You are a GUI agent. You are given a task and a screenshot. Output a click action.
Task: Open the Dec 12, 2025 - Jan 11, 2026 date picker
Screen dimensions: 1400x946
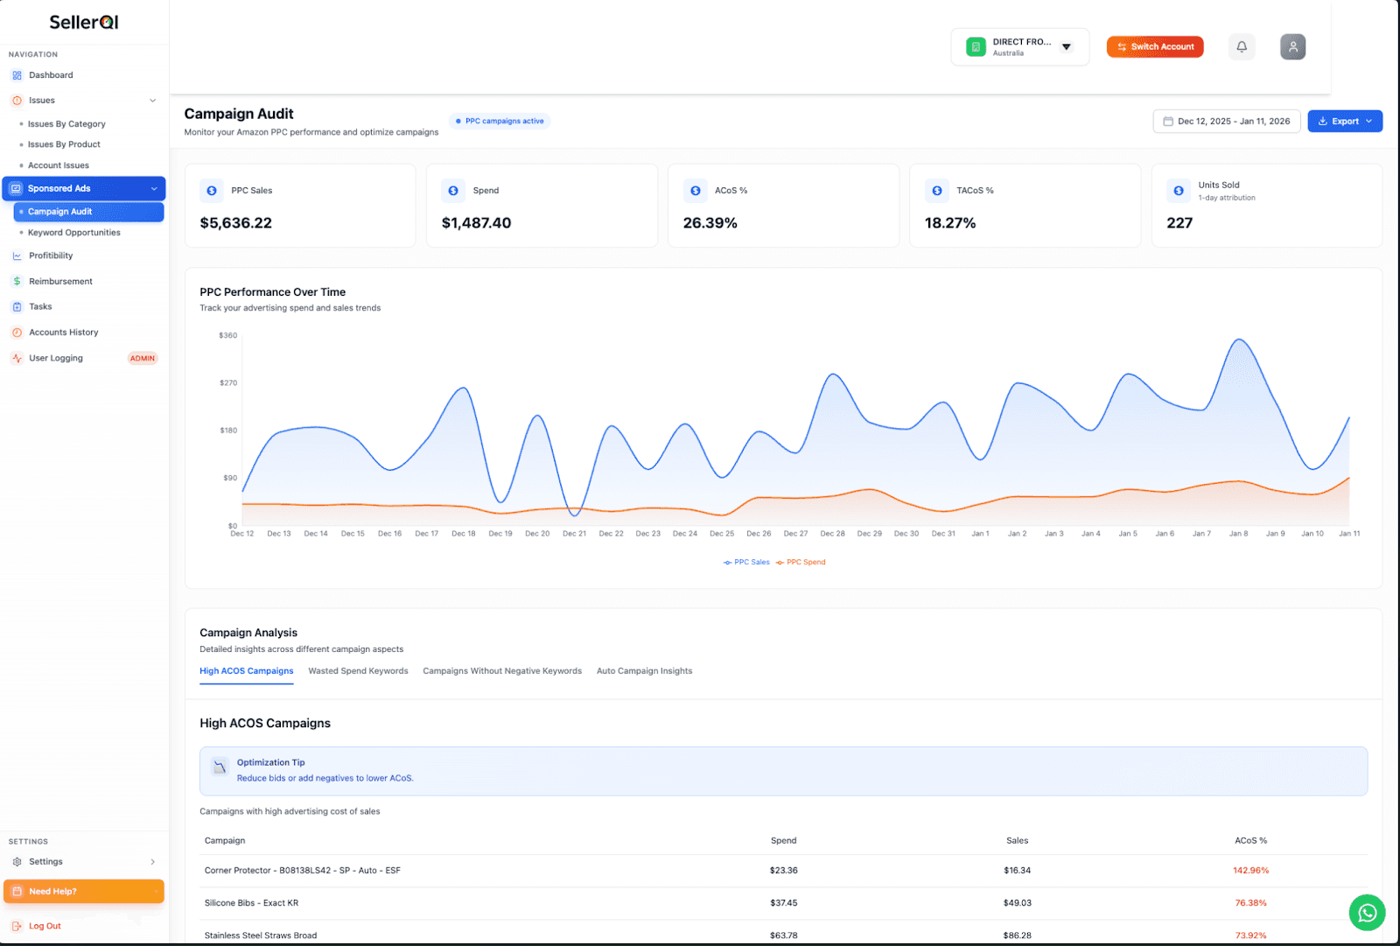(x=1227, y=122)
